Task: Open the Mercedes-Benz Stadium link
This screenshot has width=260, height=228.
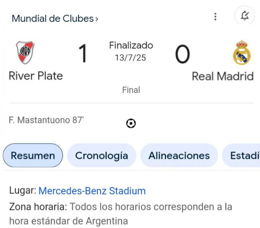Action: coord(92,191)
